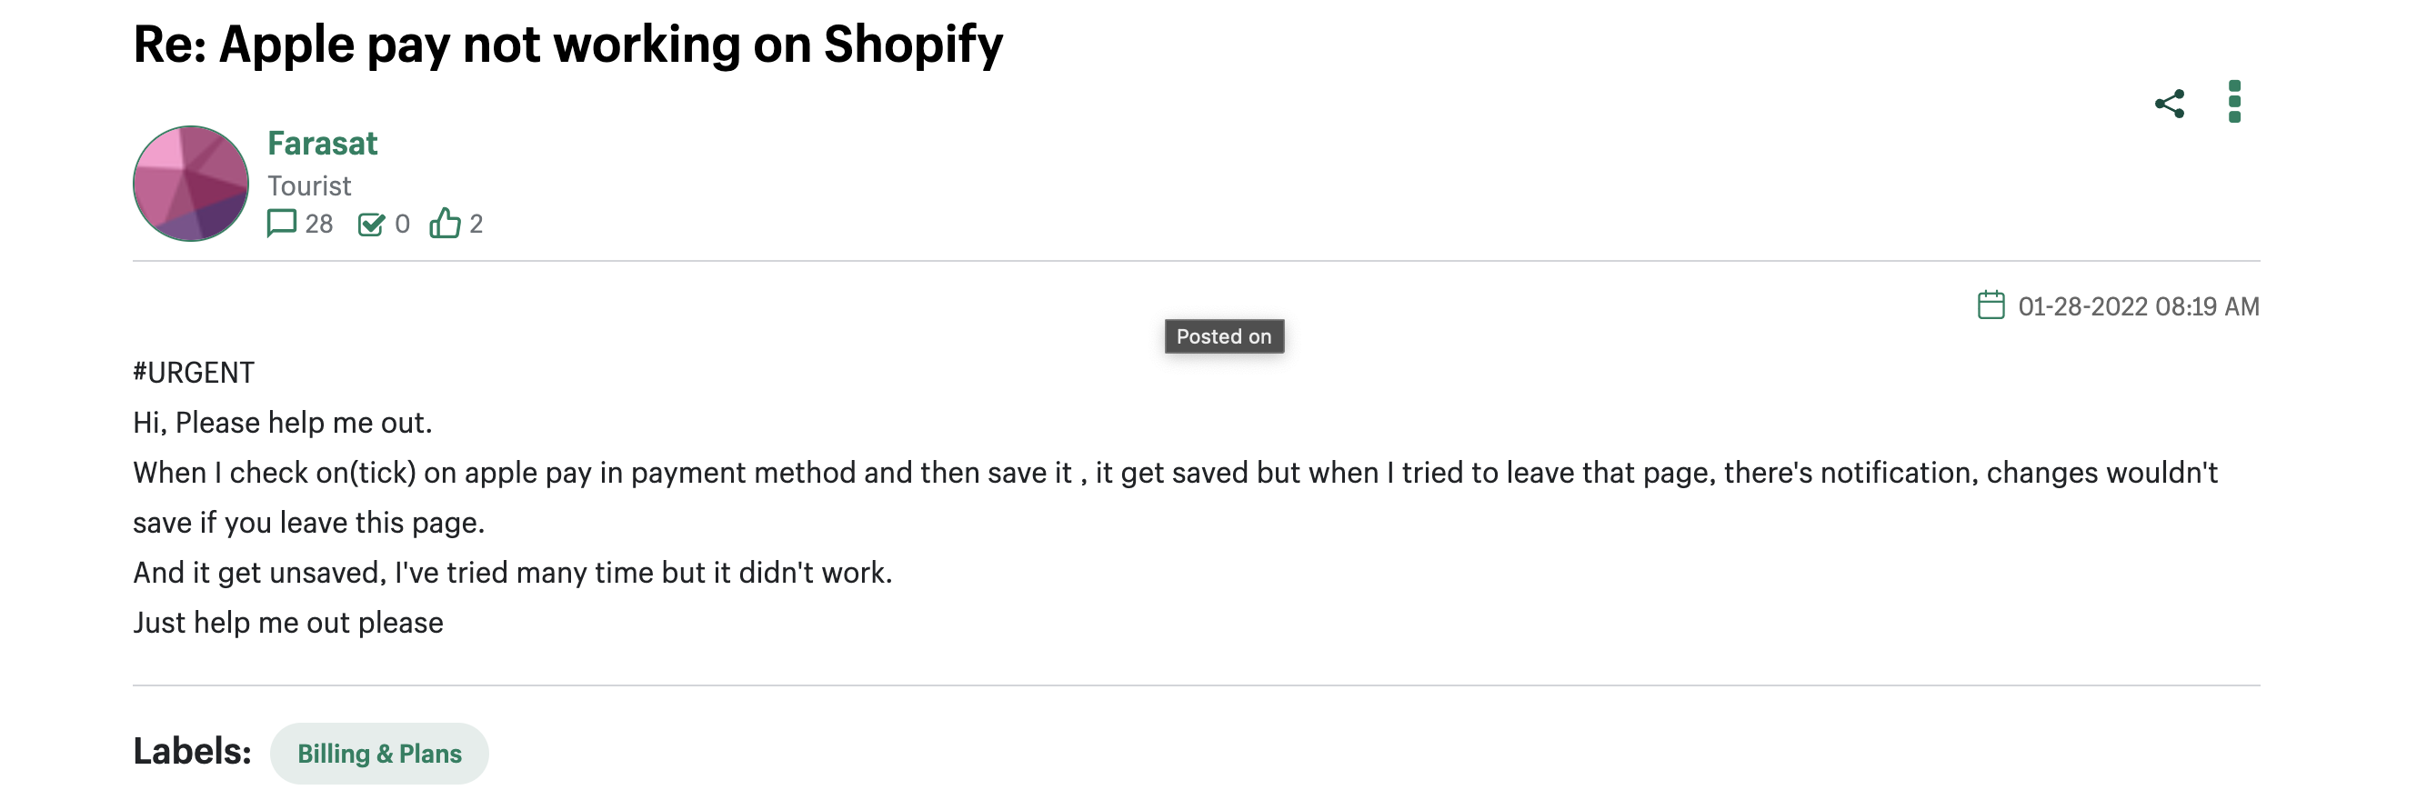The width and height of the screenshot is (2417, 800).
Task: Click the 01-28-2022 08:19 AM timestamp
Action: tap(2139, 306)
